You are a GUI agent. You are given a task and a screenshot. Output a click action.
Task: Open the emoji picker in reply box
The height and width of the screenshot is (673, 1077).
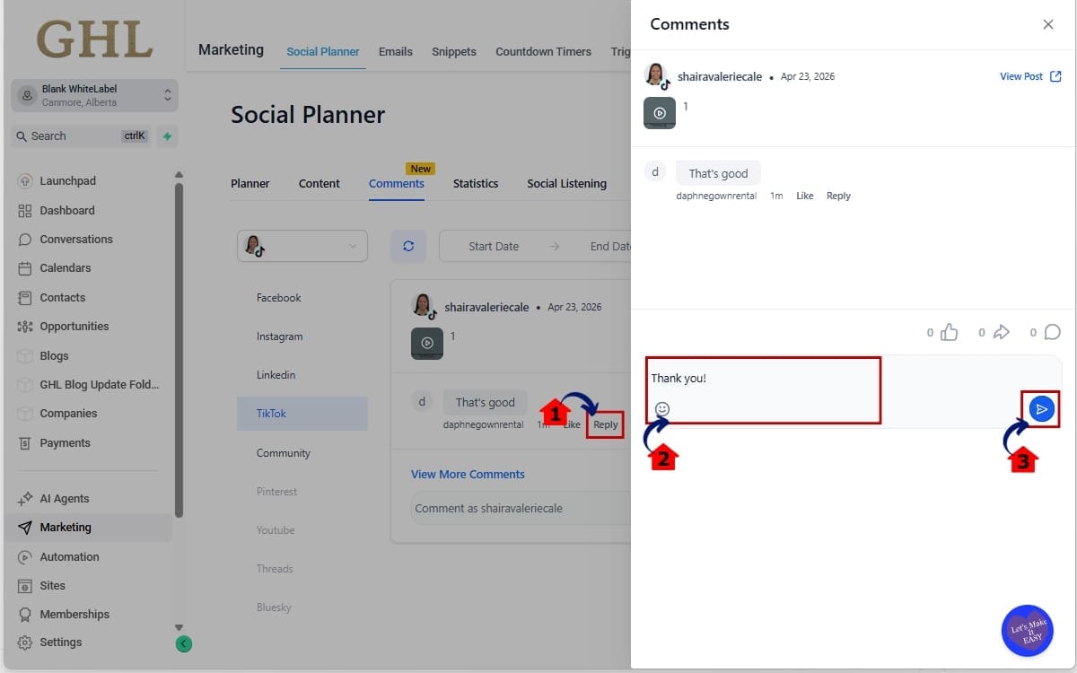(x=662, y=409)
